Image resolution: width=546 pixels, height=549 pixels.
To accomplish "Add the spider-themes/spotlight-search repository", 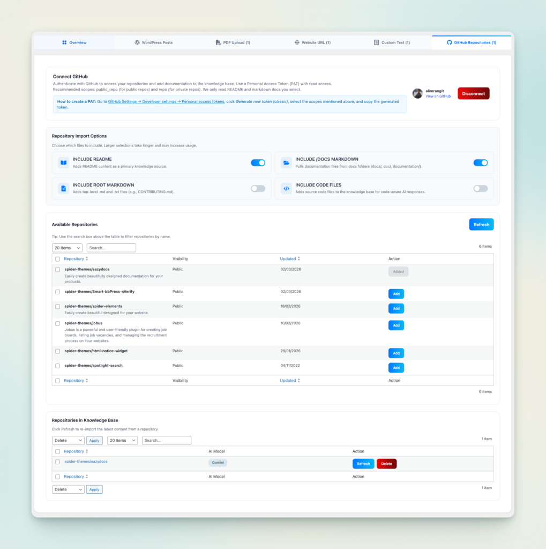I will [396, 368].
